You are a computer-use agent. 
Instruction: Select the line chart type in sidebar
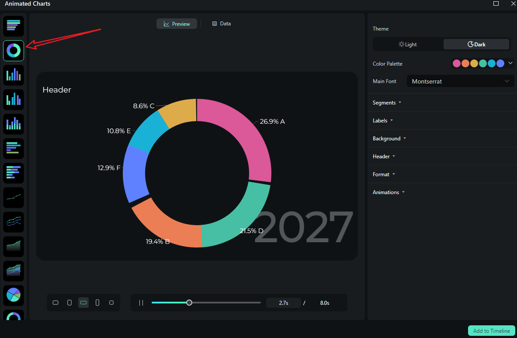[13, 198]
